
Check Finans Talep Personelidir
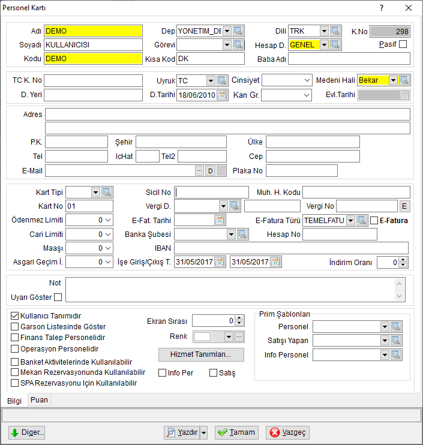tap(14, 338)
